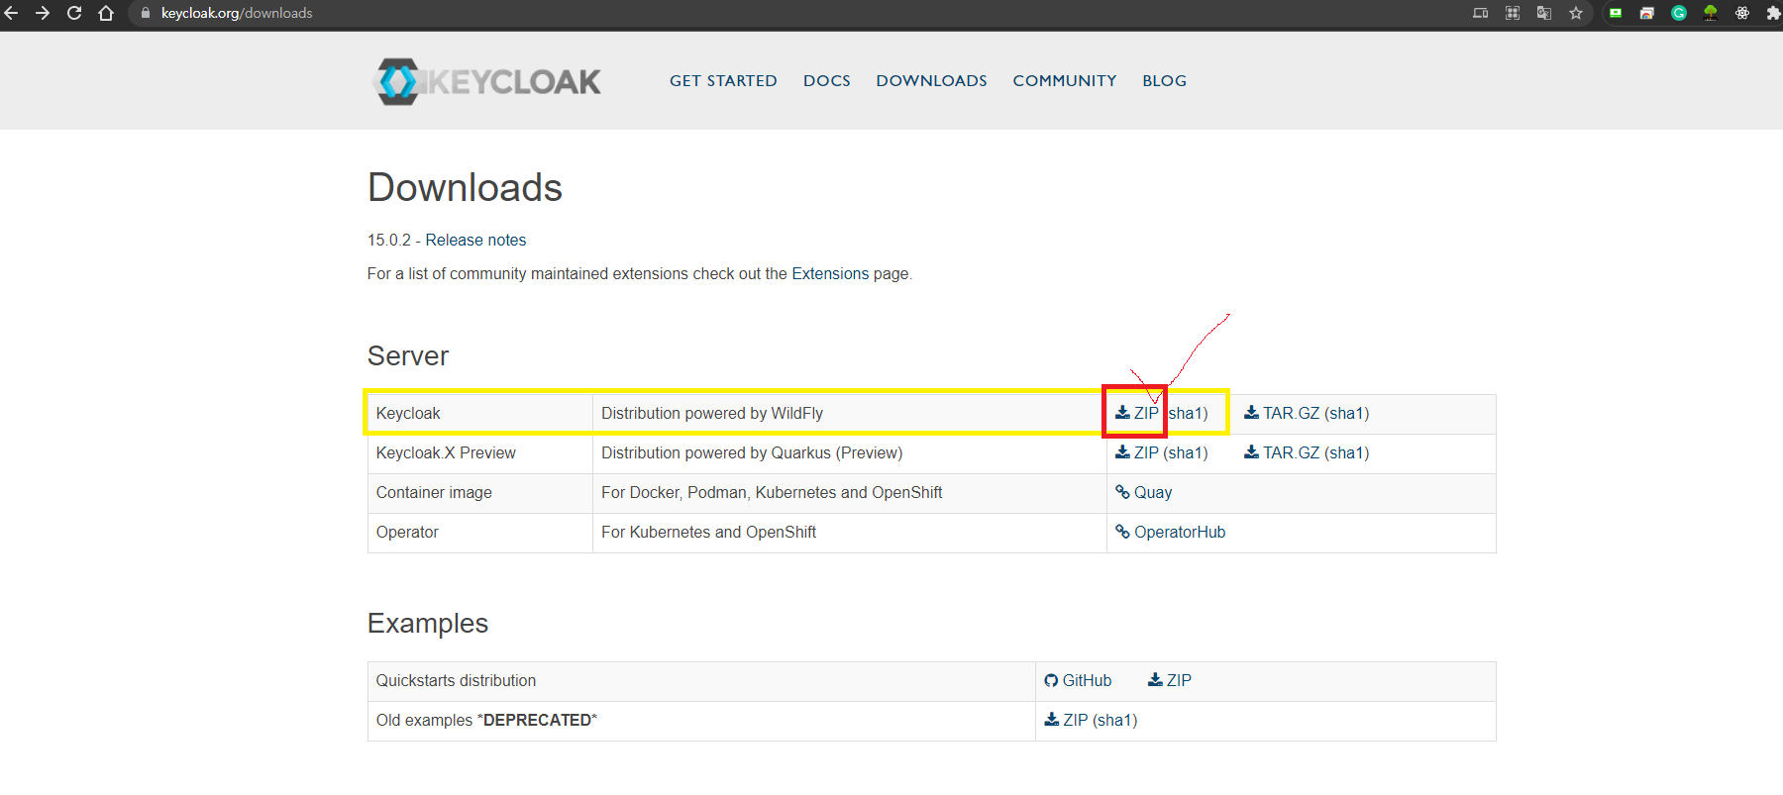Select the 'Keycloak' cell in the Server table
The width and height of the screenshot is (1783, 795).
point(480,414)
